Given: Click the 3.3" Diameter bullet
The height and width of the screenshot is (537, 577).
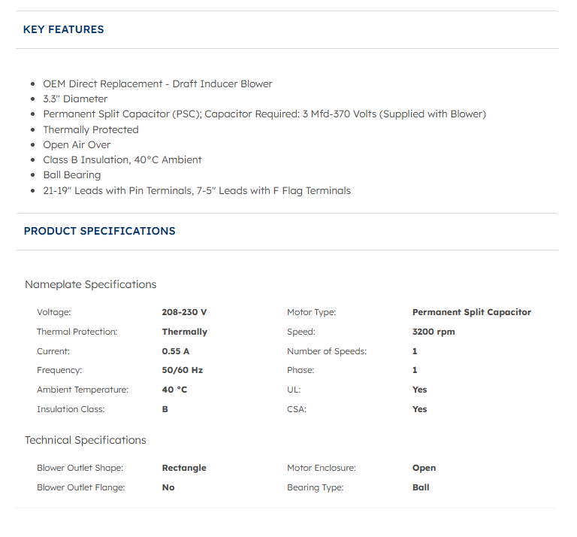Looking at the screenshot, I should pos(75,99).
